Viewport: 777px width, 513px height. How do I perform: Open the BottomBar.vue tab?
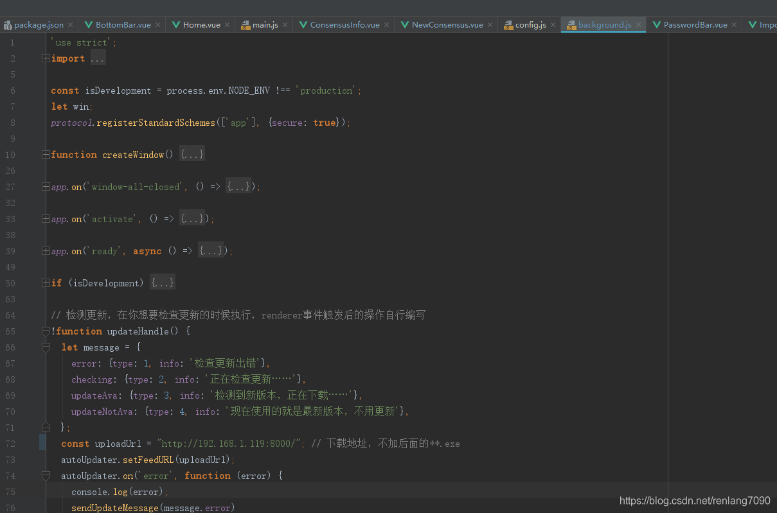(x=123, y=25)
